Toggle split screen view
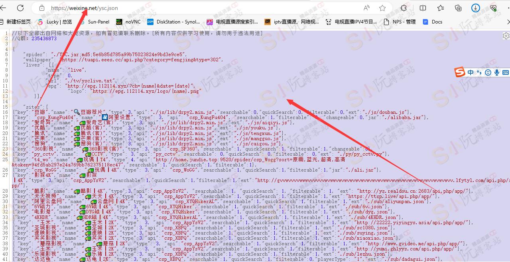 click(x=423, y=8)
